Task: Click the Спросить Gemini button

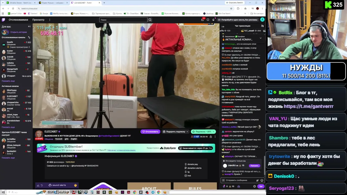Action: [235, 3]
